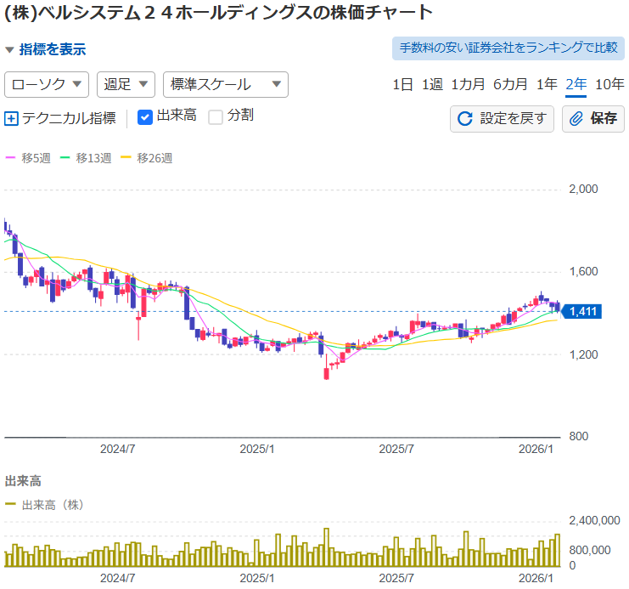This screenshot has width=629, height=589.
Task: Click the green 移13週 legend line
Action: pyautogui.click(x=67, y=157)
